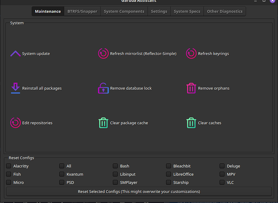The width and height of the screenshot is (278, 203).
Task: Launch Reinstall all packages
Action: [x=42, y=88]
